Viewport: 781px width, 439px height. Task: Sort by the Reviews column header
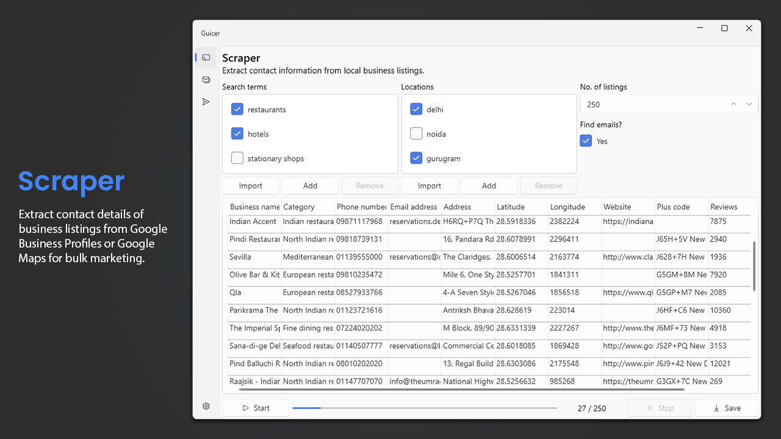coord(724,207)
